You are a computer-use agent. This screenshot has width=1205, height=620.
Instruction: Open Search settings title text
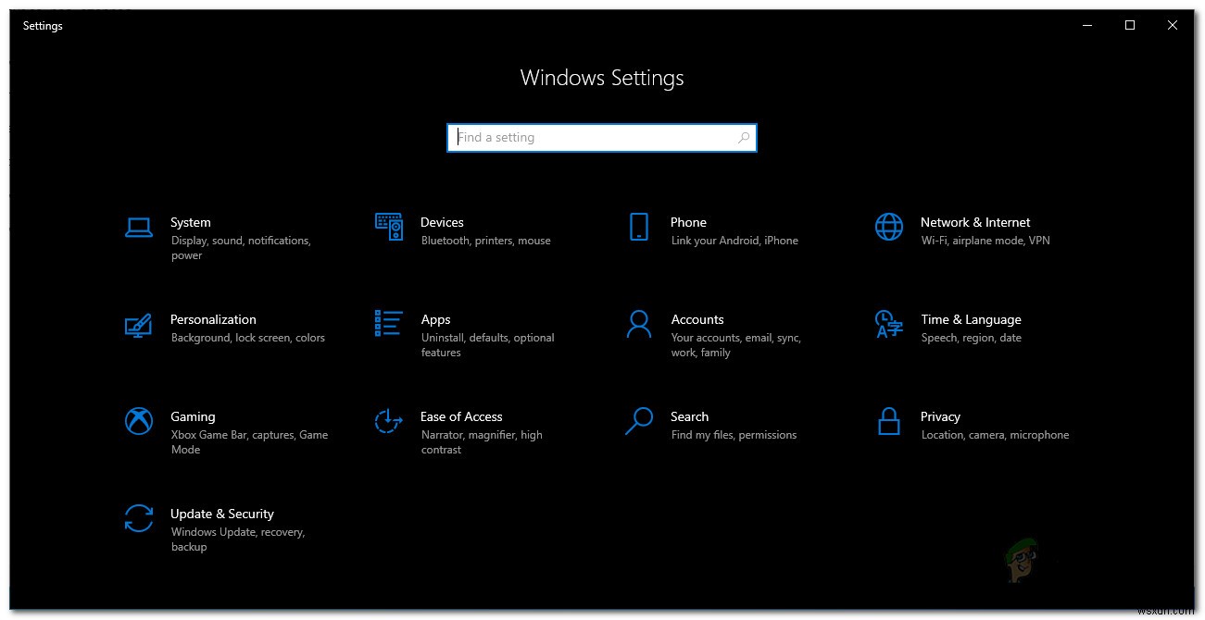689,416
